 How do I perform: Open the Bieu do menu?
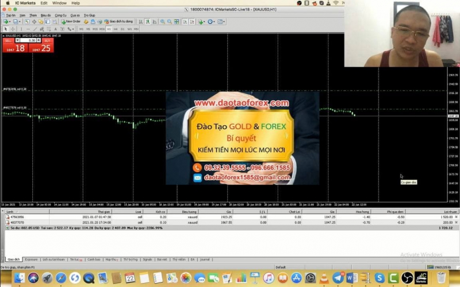[x=45, y=15]
